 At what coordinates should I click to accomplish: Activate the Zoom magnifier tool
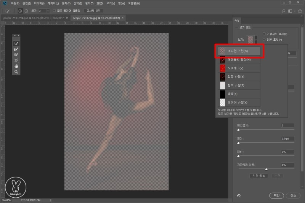16,71
